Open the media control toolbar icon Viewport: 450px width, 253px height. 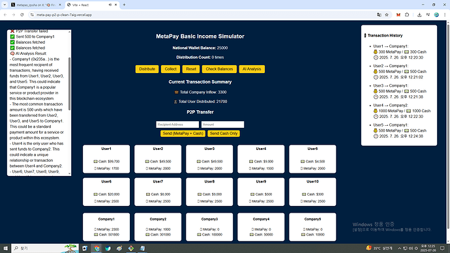428,15
